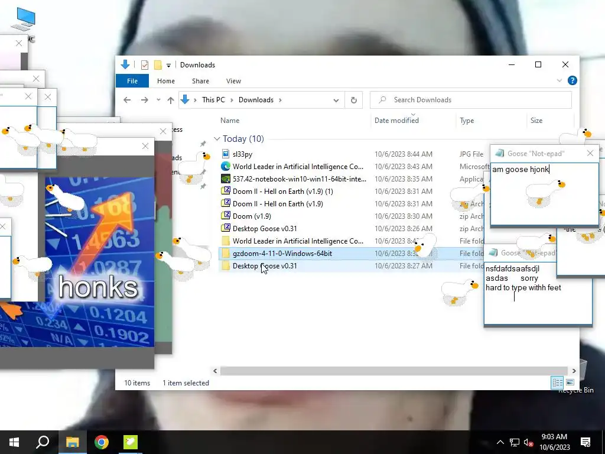Open the Share ribbon tab
This screenshot has width=605, height=454.
click(201, 81)
